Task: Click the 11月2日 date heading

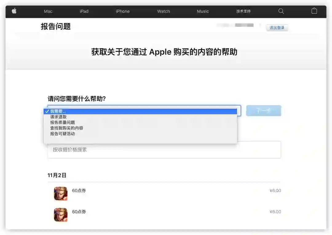Action: click(57, 175)
